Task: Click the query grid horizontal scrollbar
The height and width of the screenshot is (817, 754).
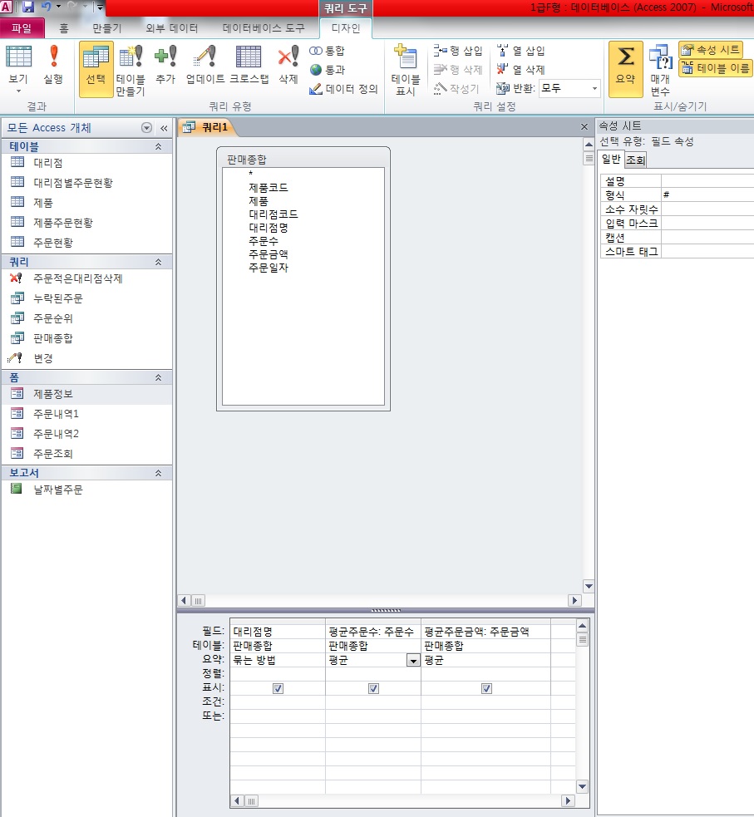Action: point(407,801)
